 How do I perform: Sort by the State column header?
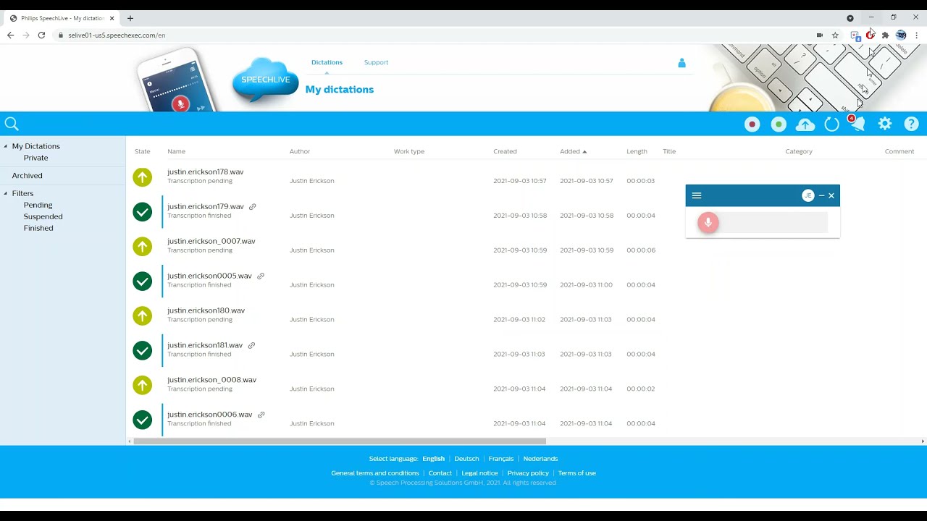coord(142,151)
